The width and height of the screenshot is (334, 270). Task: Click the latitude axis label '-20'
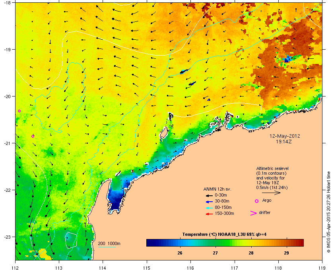[x=8, y=96]
